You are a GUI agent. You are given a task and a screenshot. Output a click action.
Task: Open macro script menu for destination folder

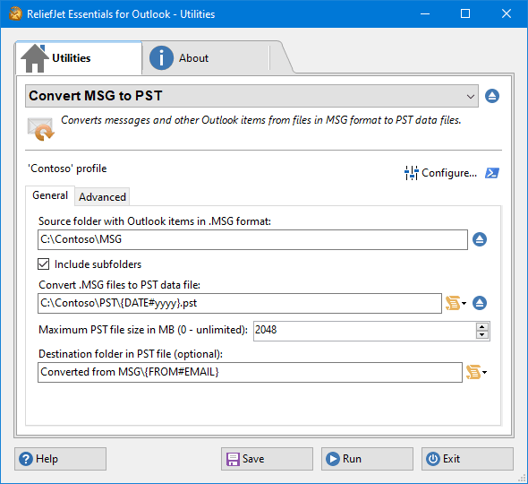[476, 372]
